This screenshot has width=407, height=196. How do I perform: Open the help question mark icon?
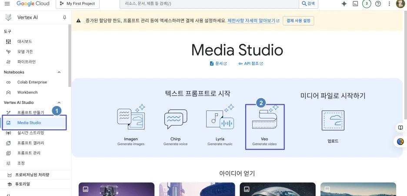tap(378, 3)
